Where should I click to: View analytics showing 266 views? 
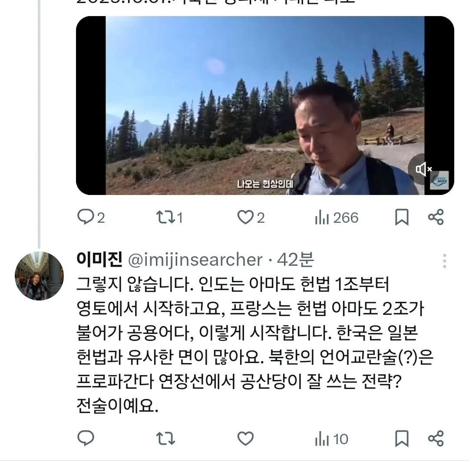click(337, 218)
